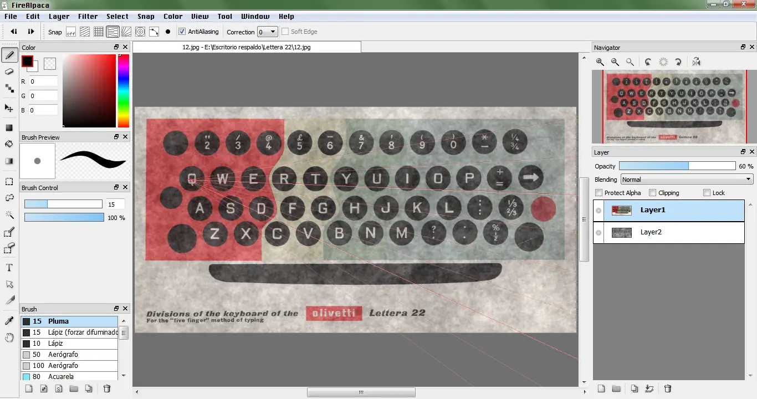Enable crisscross grid snap
This screenshot has height=399, width=757.
tap(99, 32)
